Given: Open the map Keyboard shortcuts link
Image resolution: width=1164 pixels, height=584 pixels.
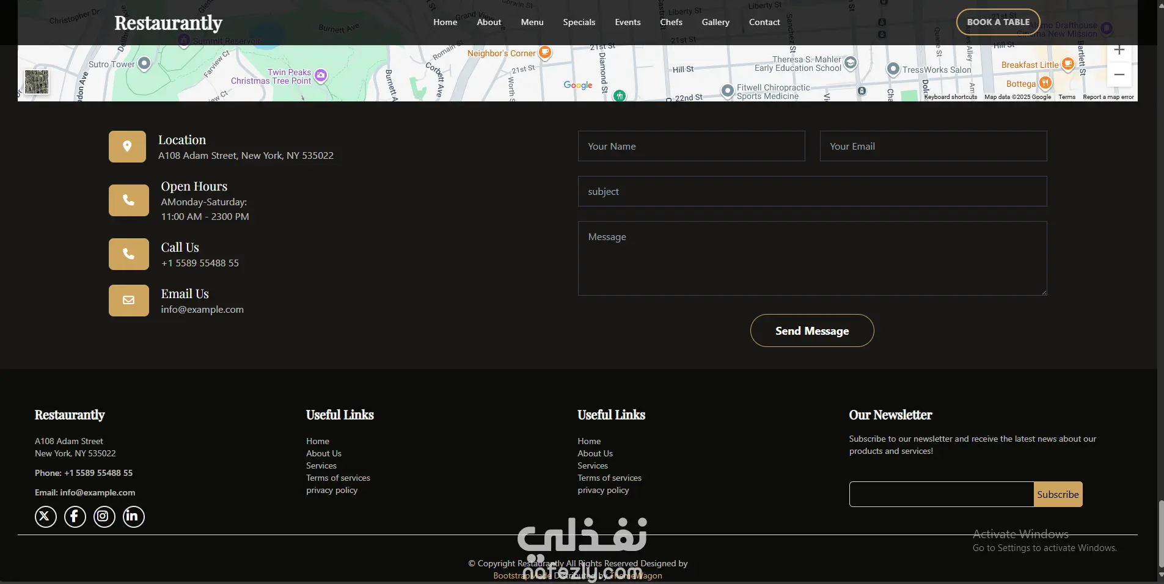Looking at the screenshot, I should coord(950,97).
